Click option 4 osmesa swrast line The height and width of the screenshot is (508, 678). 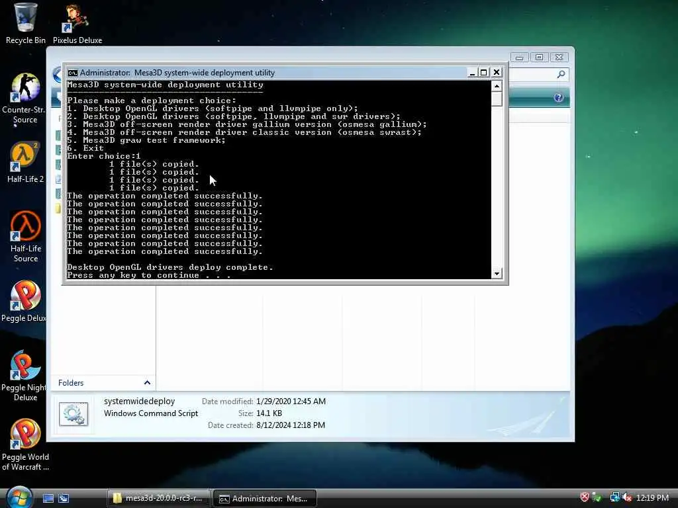[x=244, y=132]
